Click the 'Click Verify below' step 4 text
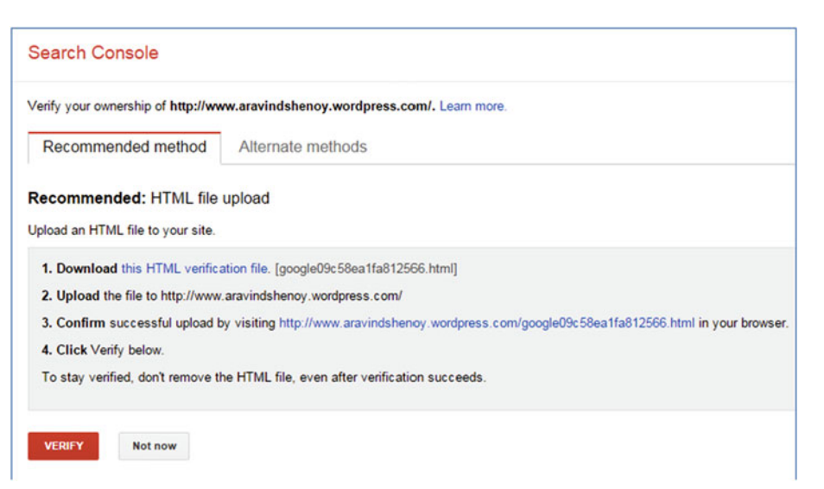The height and width of the screenshot is (489, 824). pos(103,350)
